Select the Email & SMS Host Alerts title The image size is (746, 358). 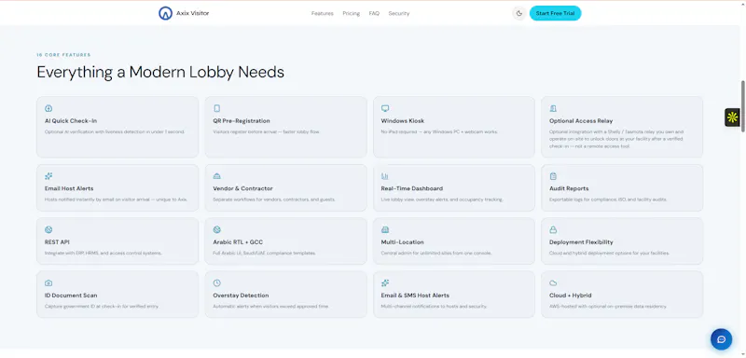(x=415, y=296)
